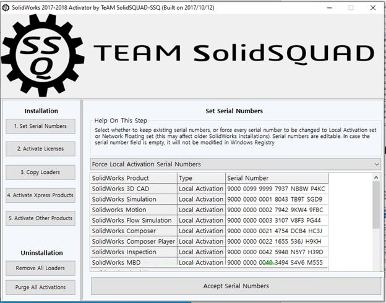This screenshot has height=303, width=386.
Task: Click Local Activation type for Flow Simulation
Action: 201,221
